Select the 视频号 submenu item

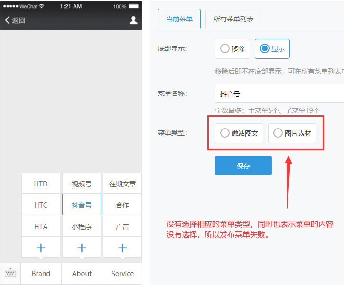[x=82, y=184]
